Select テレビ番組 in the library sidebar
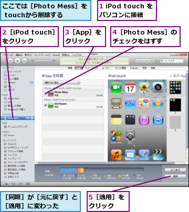 pos(12,79)
